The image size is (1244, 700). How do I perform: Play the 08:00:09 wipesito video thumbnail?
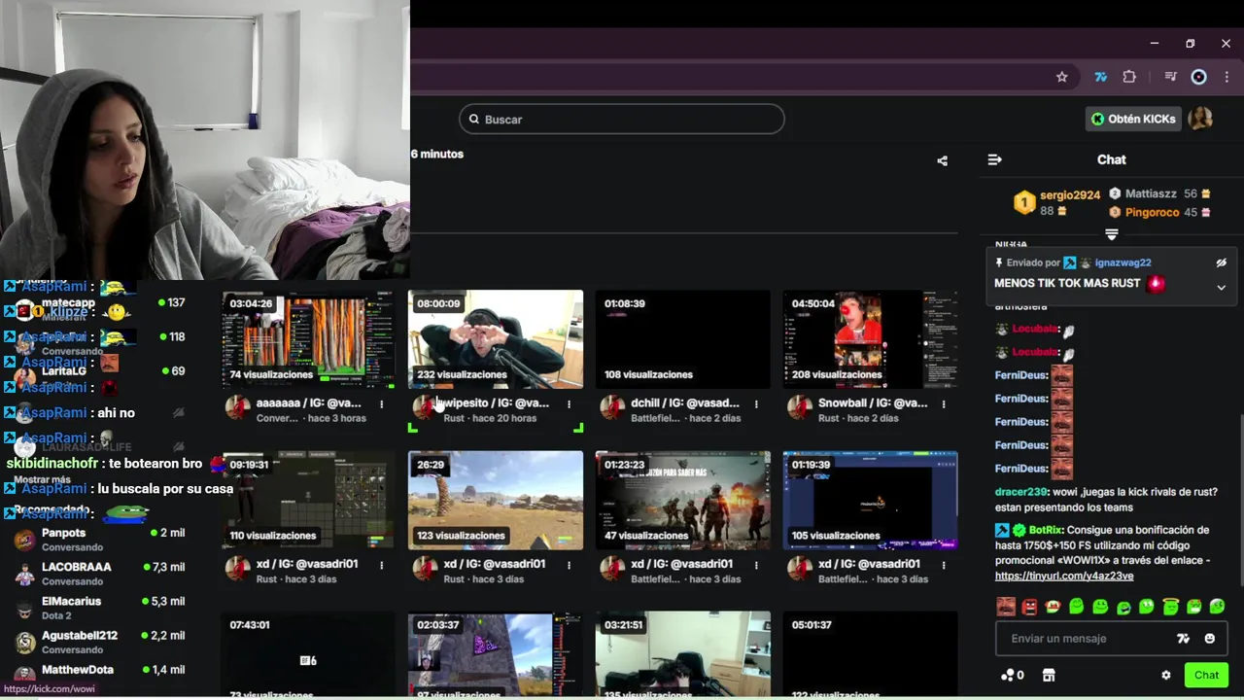(x=496, y=339)
